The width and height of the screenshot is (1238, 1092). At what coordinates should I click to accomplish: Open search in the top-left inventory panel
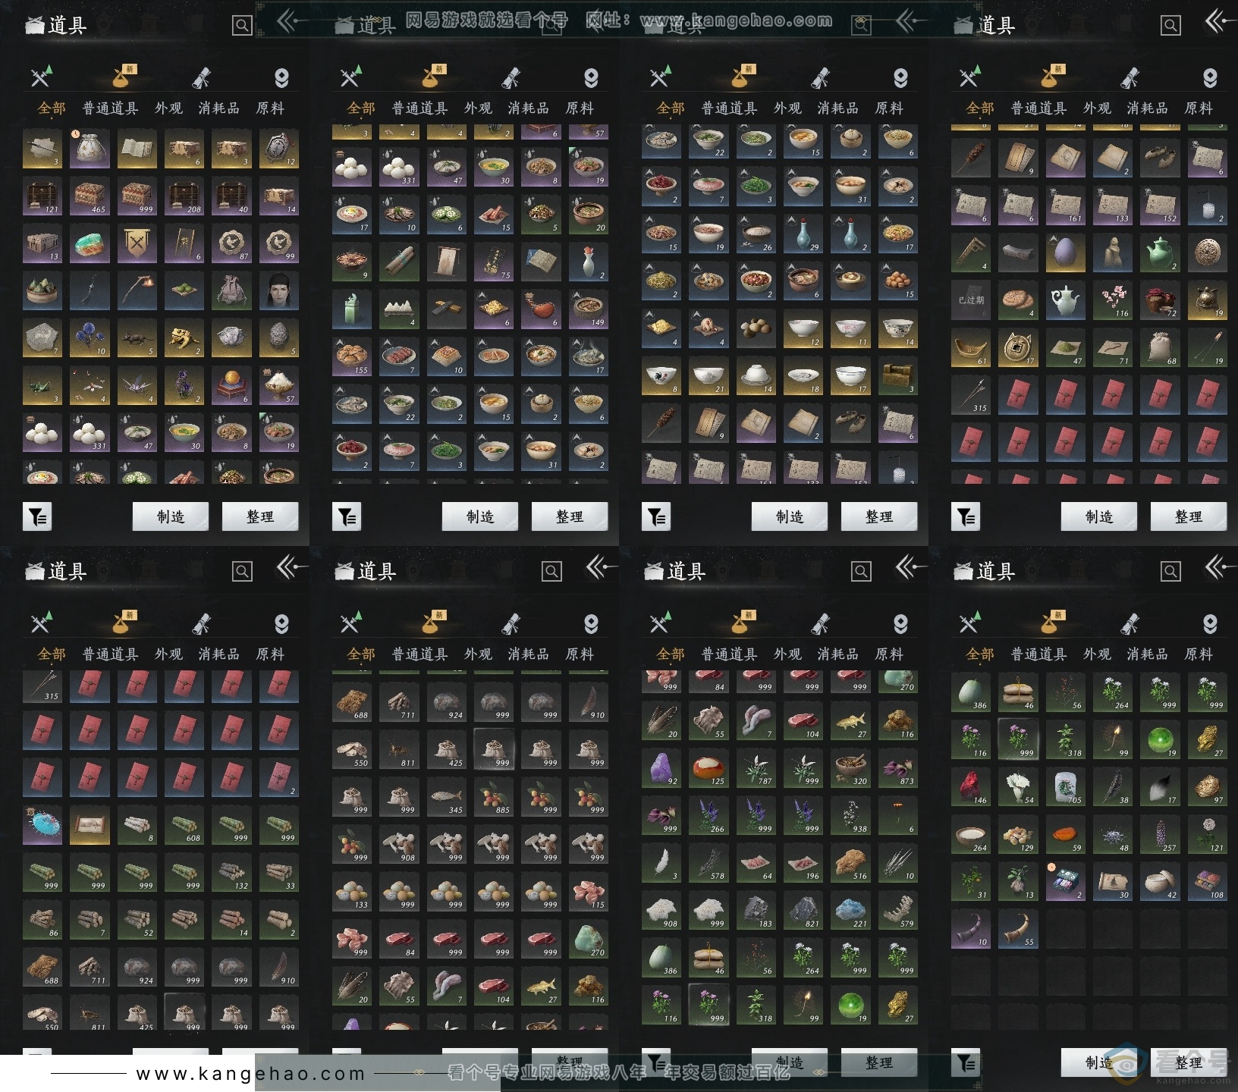242,26
